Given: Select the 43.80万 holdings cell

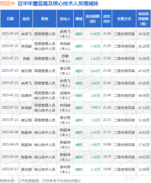Looking at the screenshot, I should pos(144,83).
